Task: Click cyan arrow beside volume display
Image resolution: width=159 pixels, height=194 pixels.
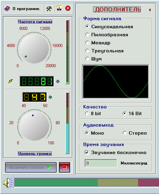Action: [50, 97]
